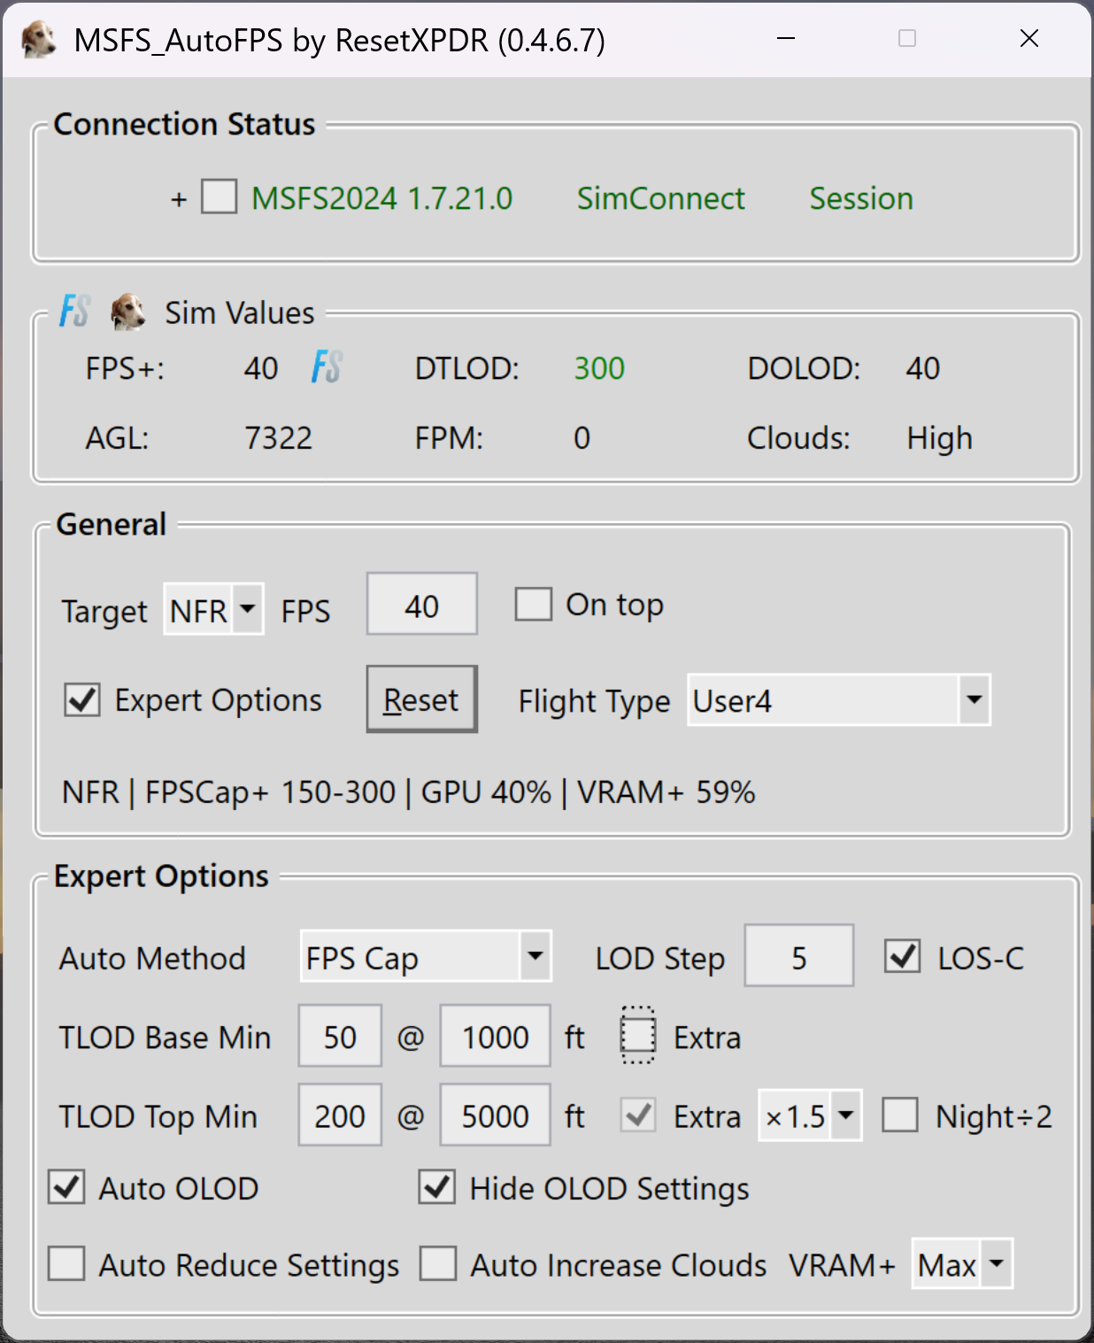
Task: Click the LOD Step input field
Action: 799,955
